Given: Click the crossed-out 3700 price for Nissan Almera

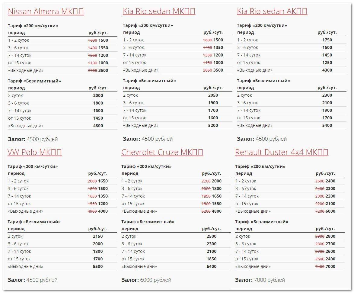Looking at the screenshot, I should (x=92, y=70).
